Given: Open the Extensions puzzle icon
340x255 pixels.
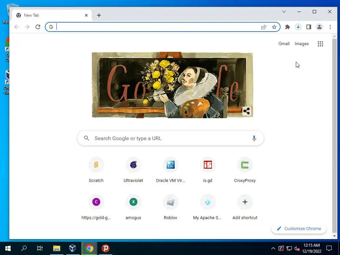Looking at the screenshot, I should (287, 27).
